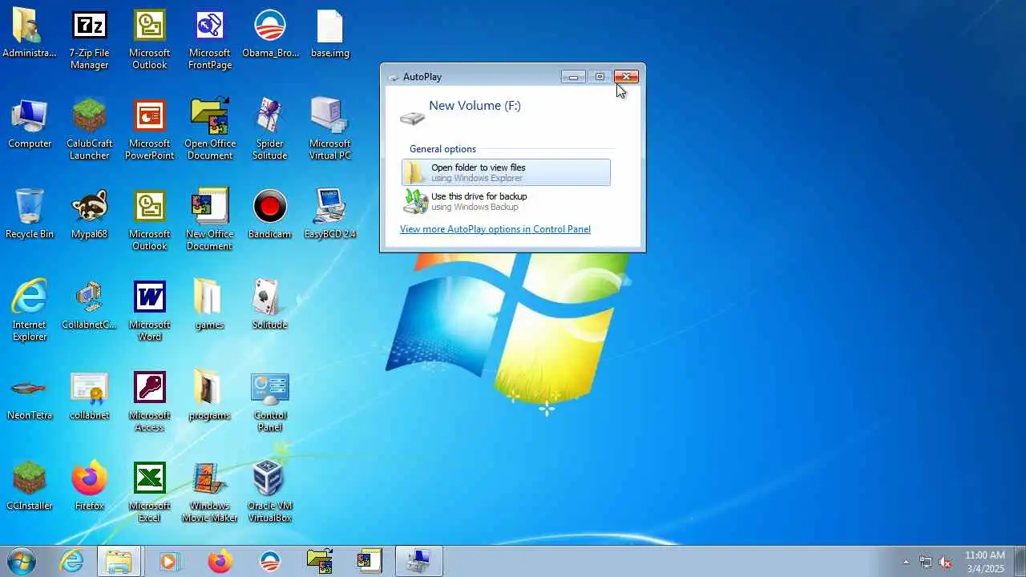Viewport: 1026px width, 577px height.
Task: Select the Computer desktop icon
Action: click(30, 124)
